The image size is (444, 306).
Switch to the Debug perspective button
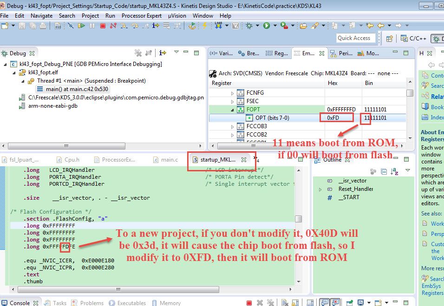pyautogui.click(x=437, y=39)
